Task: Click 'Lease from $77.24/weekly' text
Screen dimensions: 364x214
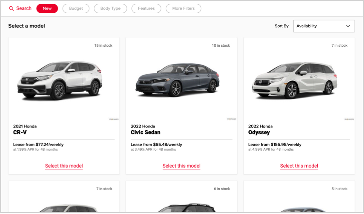Action: pyautogui.click(x=38, y=145)
